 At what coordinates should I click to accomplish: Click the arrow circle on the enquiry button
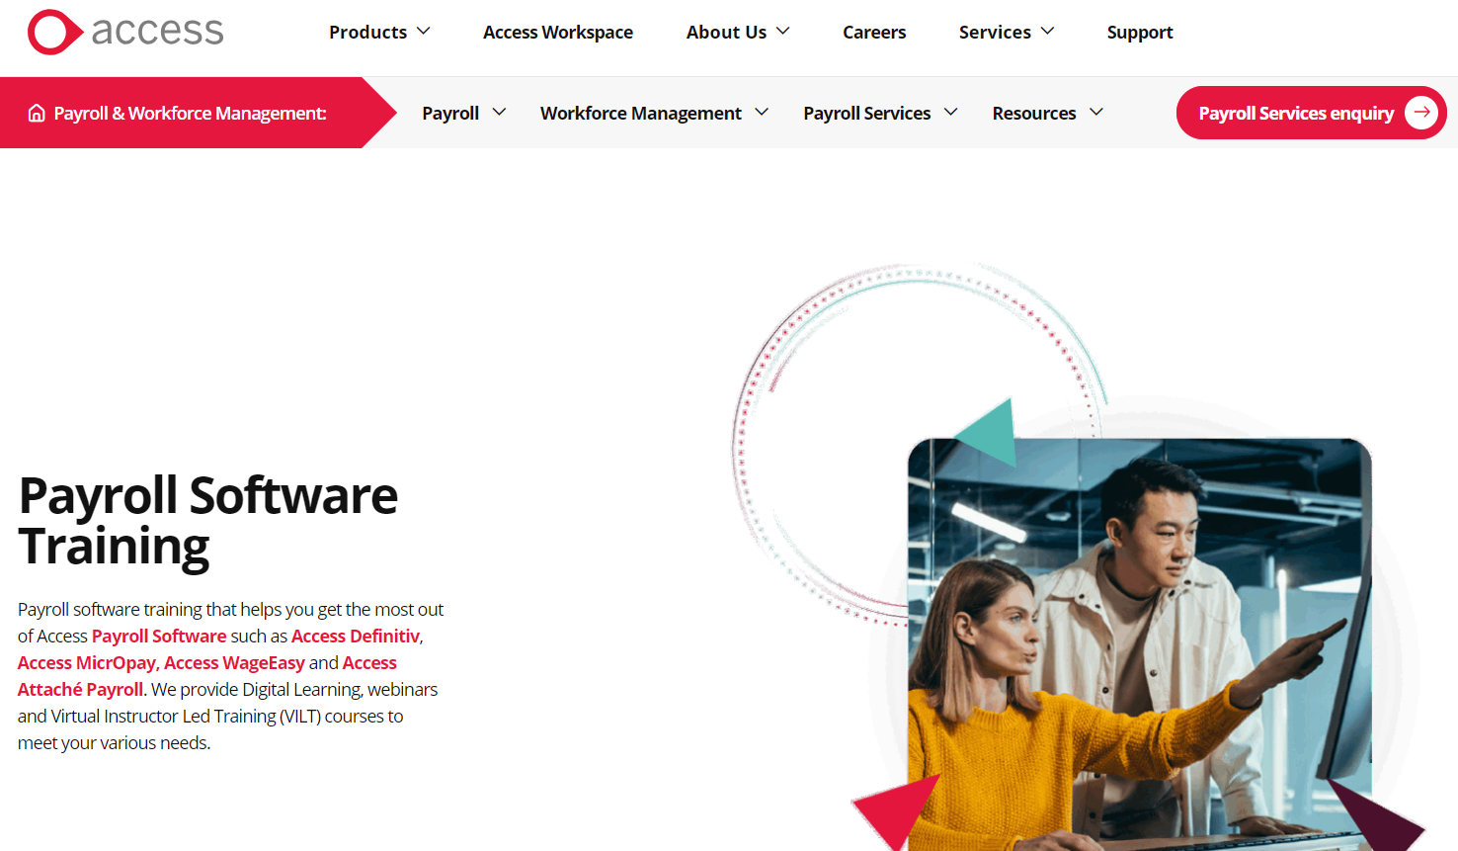tap(1420, 113)
